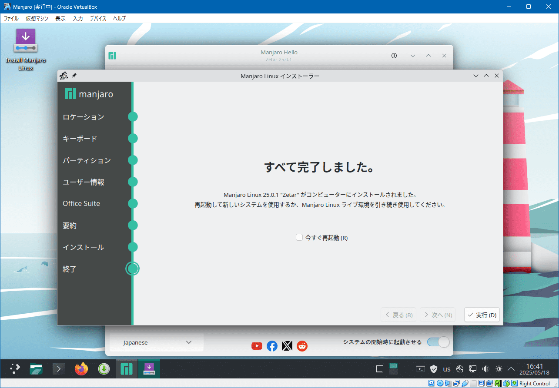Open the デバイス menu
Screen dimensions: 559x388
(98, 18)
